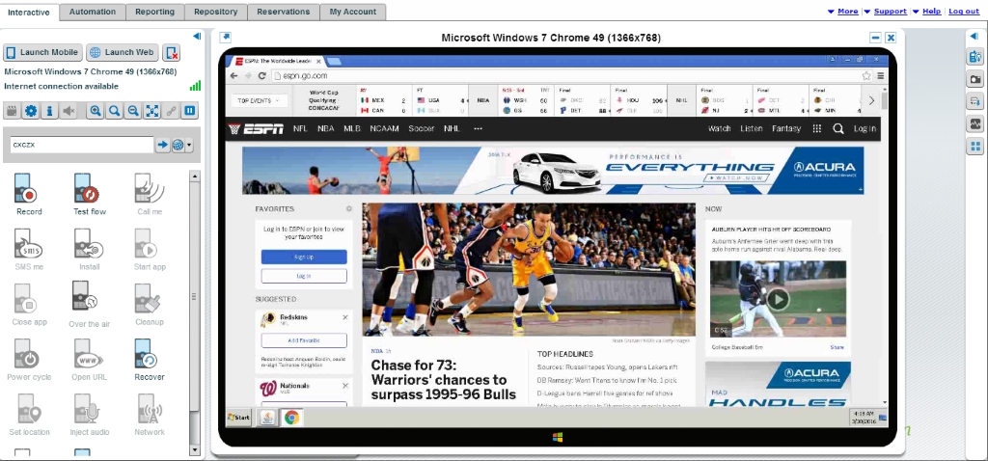This screenshot has width=988, height=461.
Task: Open the ESPN more sports ellipsis menu
Action: [479, 128]
